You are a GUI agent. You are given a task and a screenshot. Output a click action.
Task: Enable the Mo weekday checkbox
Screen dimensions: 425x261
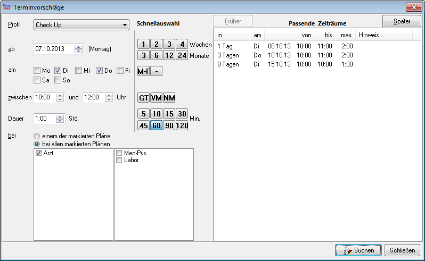click(37, 71)
